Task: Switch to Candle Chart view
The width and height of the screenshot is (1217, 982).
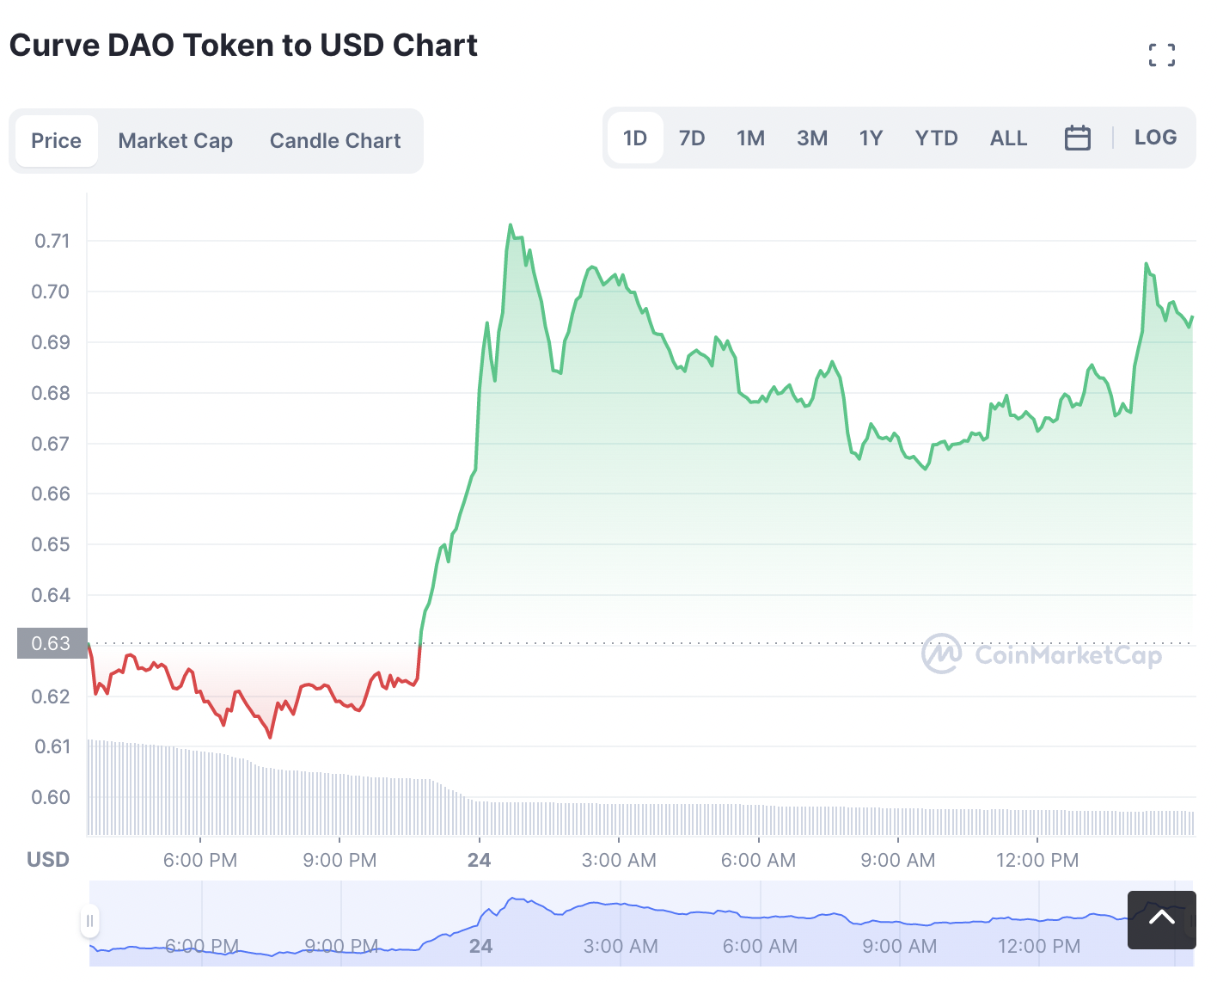Action: (x=335, y=141)
